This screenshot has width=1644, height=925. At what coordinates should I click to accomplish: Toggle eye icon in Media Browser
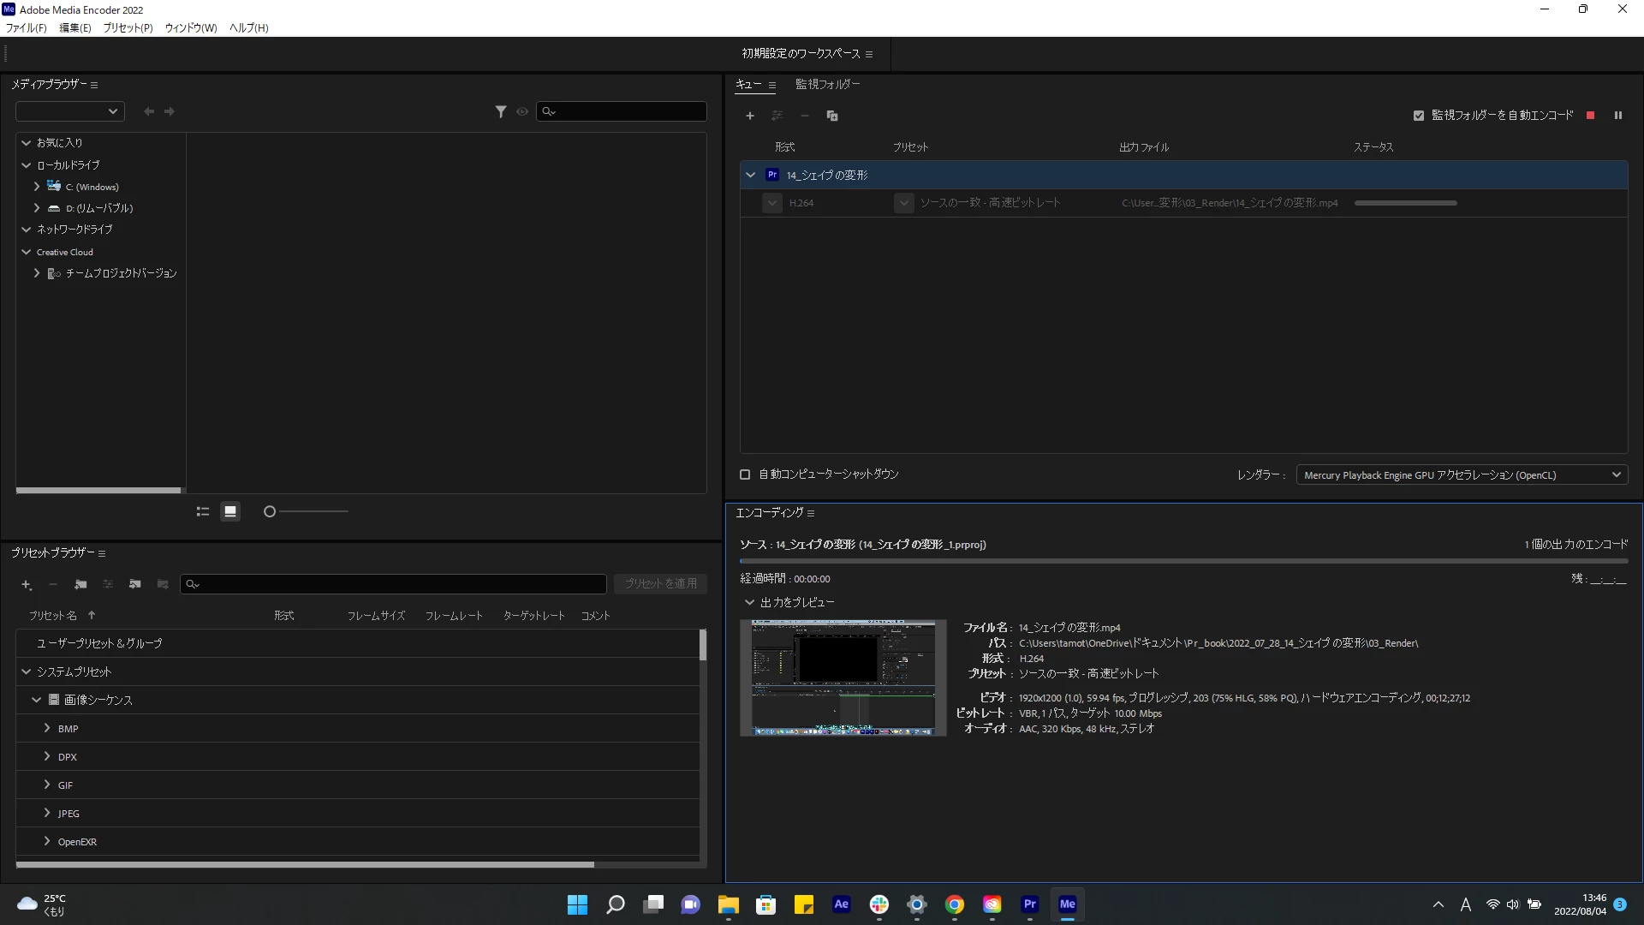coord(522,111)
